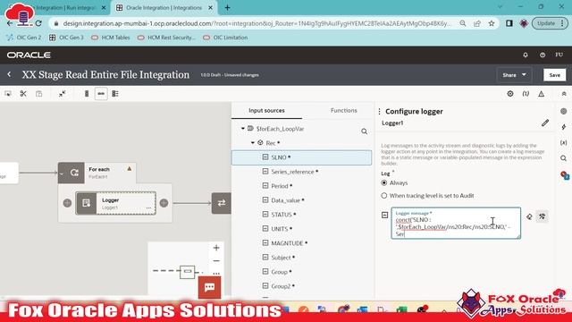Show errors warning triangle icon
572x322 pixels.
pyautogui.click(x=542, y=94)
